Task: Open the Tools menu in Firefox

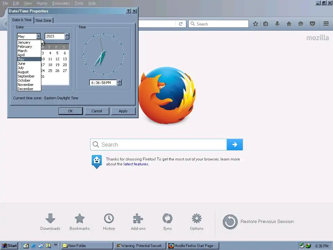Action: pyautogui.click(x=79, y=3)
